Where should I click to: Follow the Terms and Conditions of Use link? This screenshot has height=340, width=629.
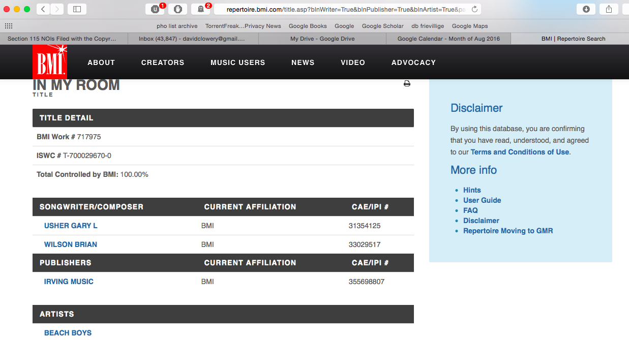520,152
